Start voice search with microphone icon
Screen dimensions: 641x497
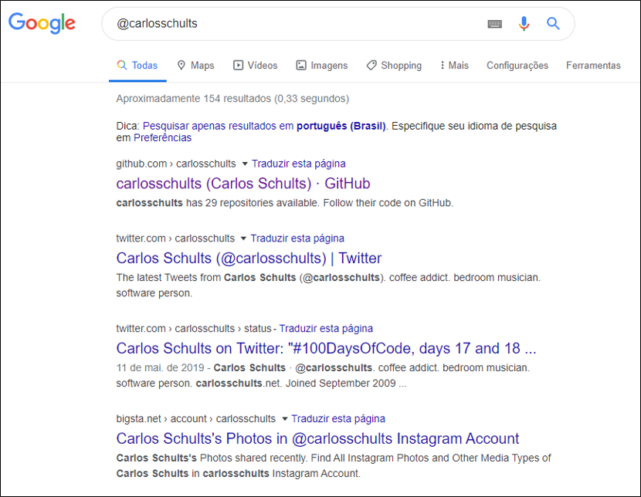click(x=524, y=24)
